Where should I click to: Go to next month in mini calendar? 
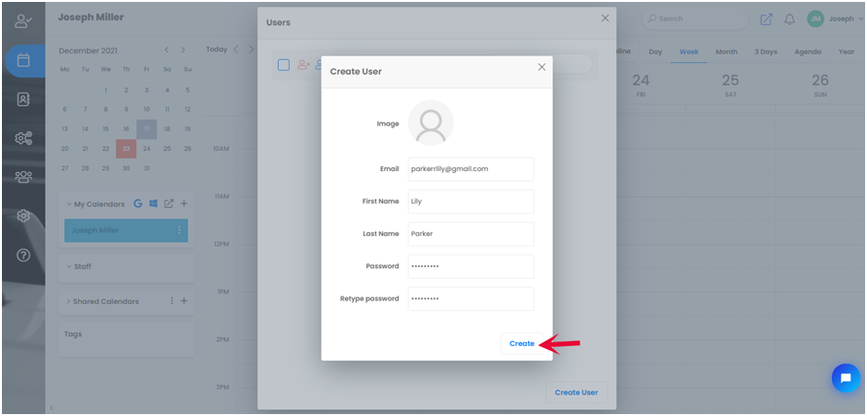pos(183,50)
